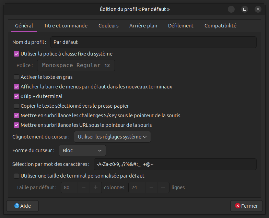269x218 pixels.
Task: Click the plus stepper for lignes
Action: (163, 187)
